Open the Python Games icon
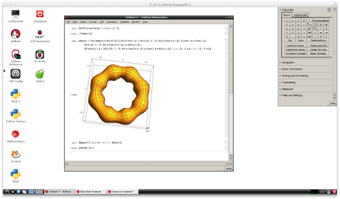340x199 pixels. point(15,116)
